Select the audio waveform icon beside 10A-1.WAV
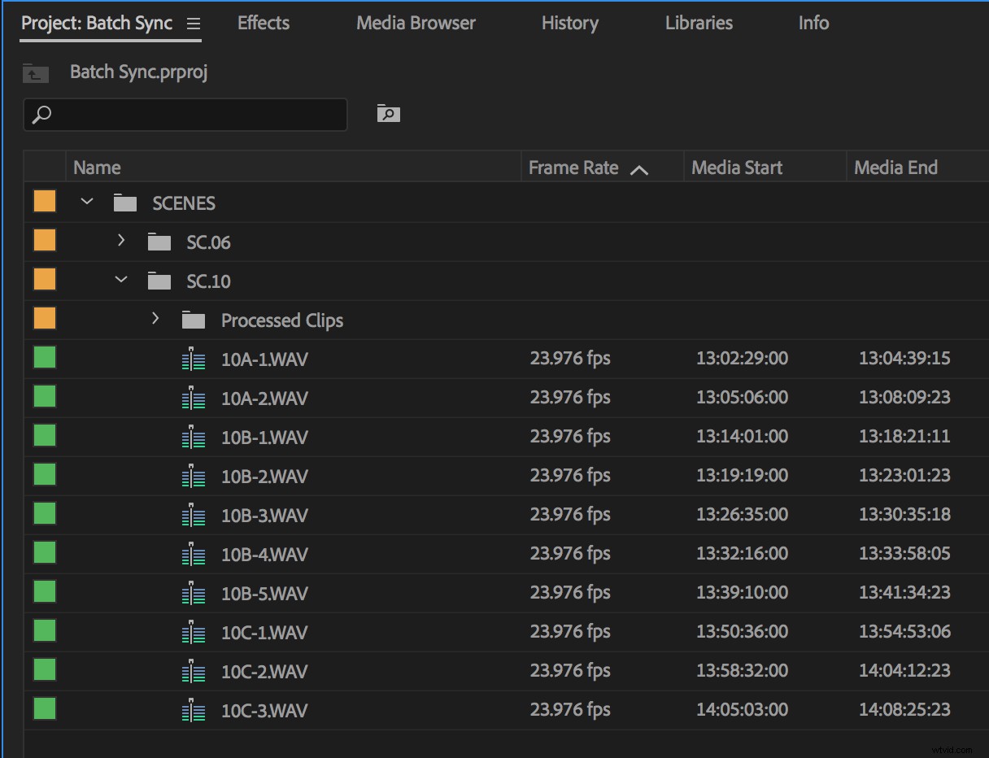 click(194, 358)
